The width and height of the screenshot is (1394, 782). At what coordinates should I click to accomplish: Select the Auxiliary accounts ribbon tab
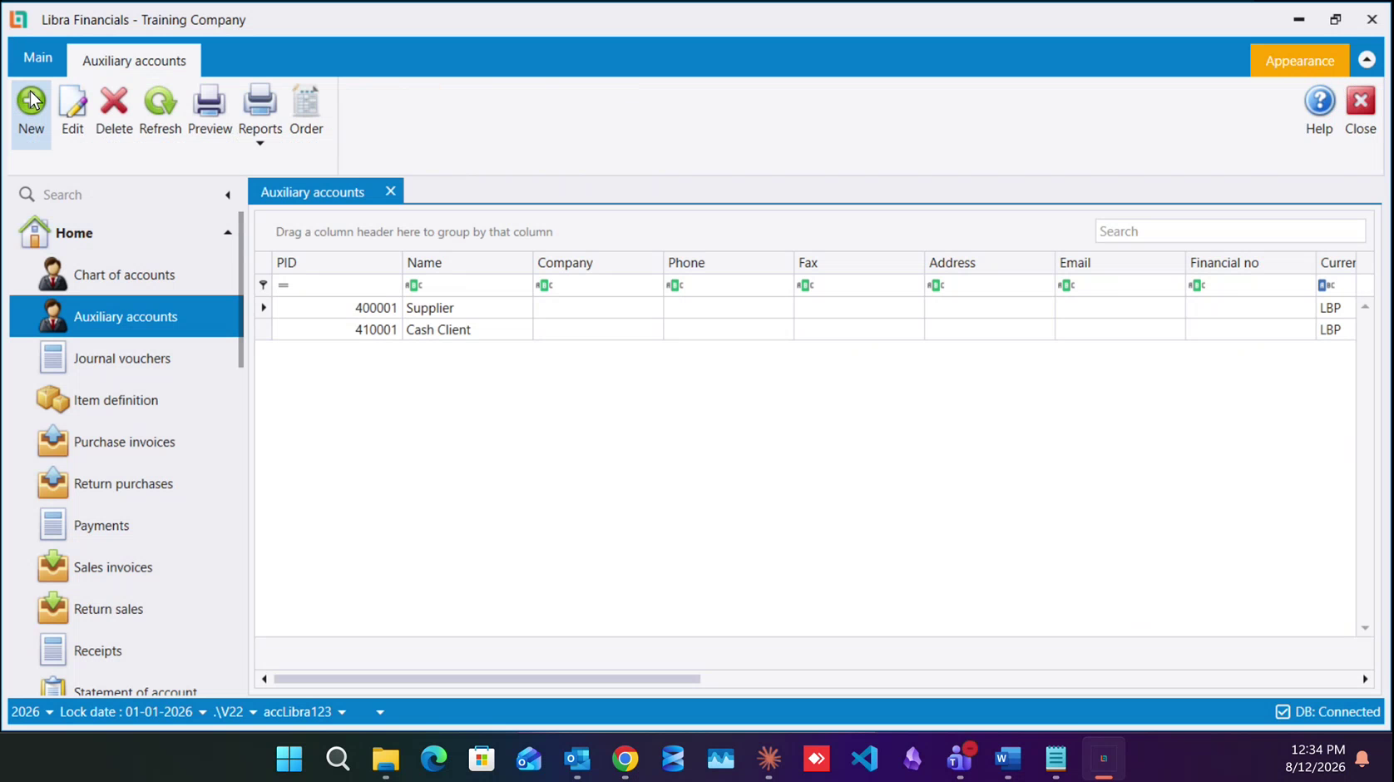[x=134, y=61]
